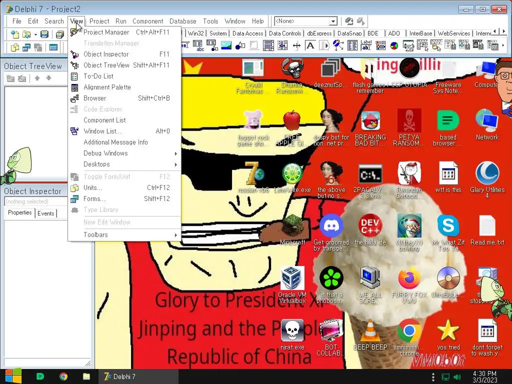Open the Component menu
Viewport: 512px width, 384px height.
coord(147,21)
